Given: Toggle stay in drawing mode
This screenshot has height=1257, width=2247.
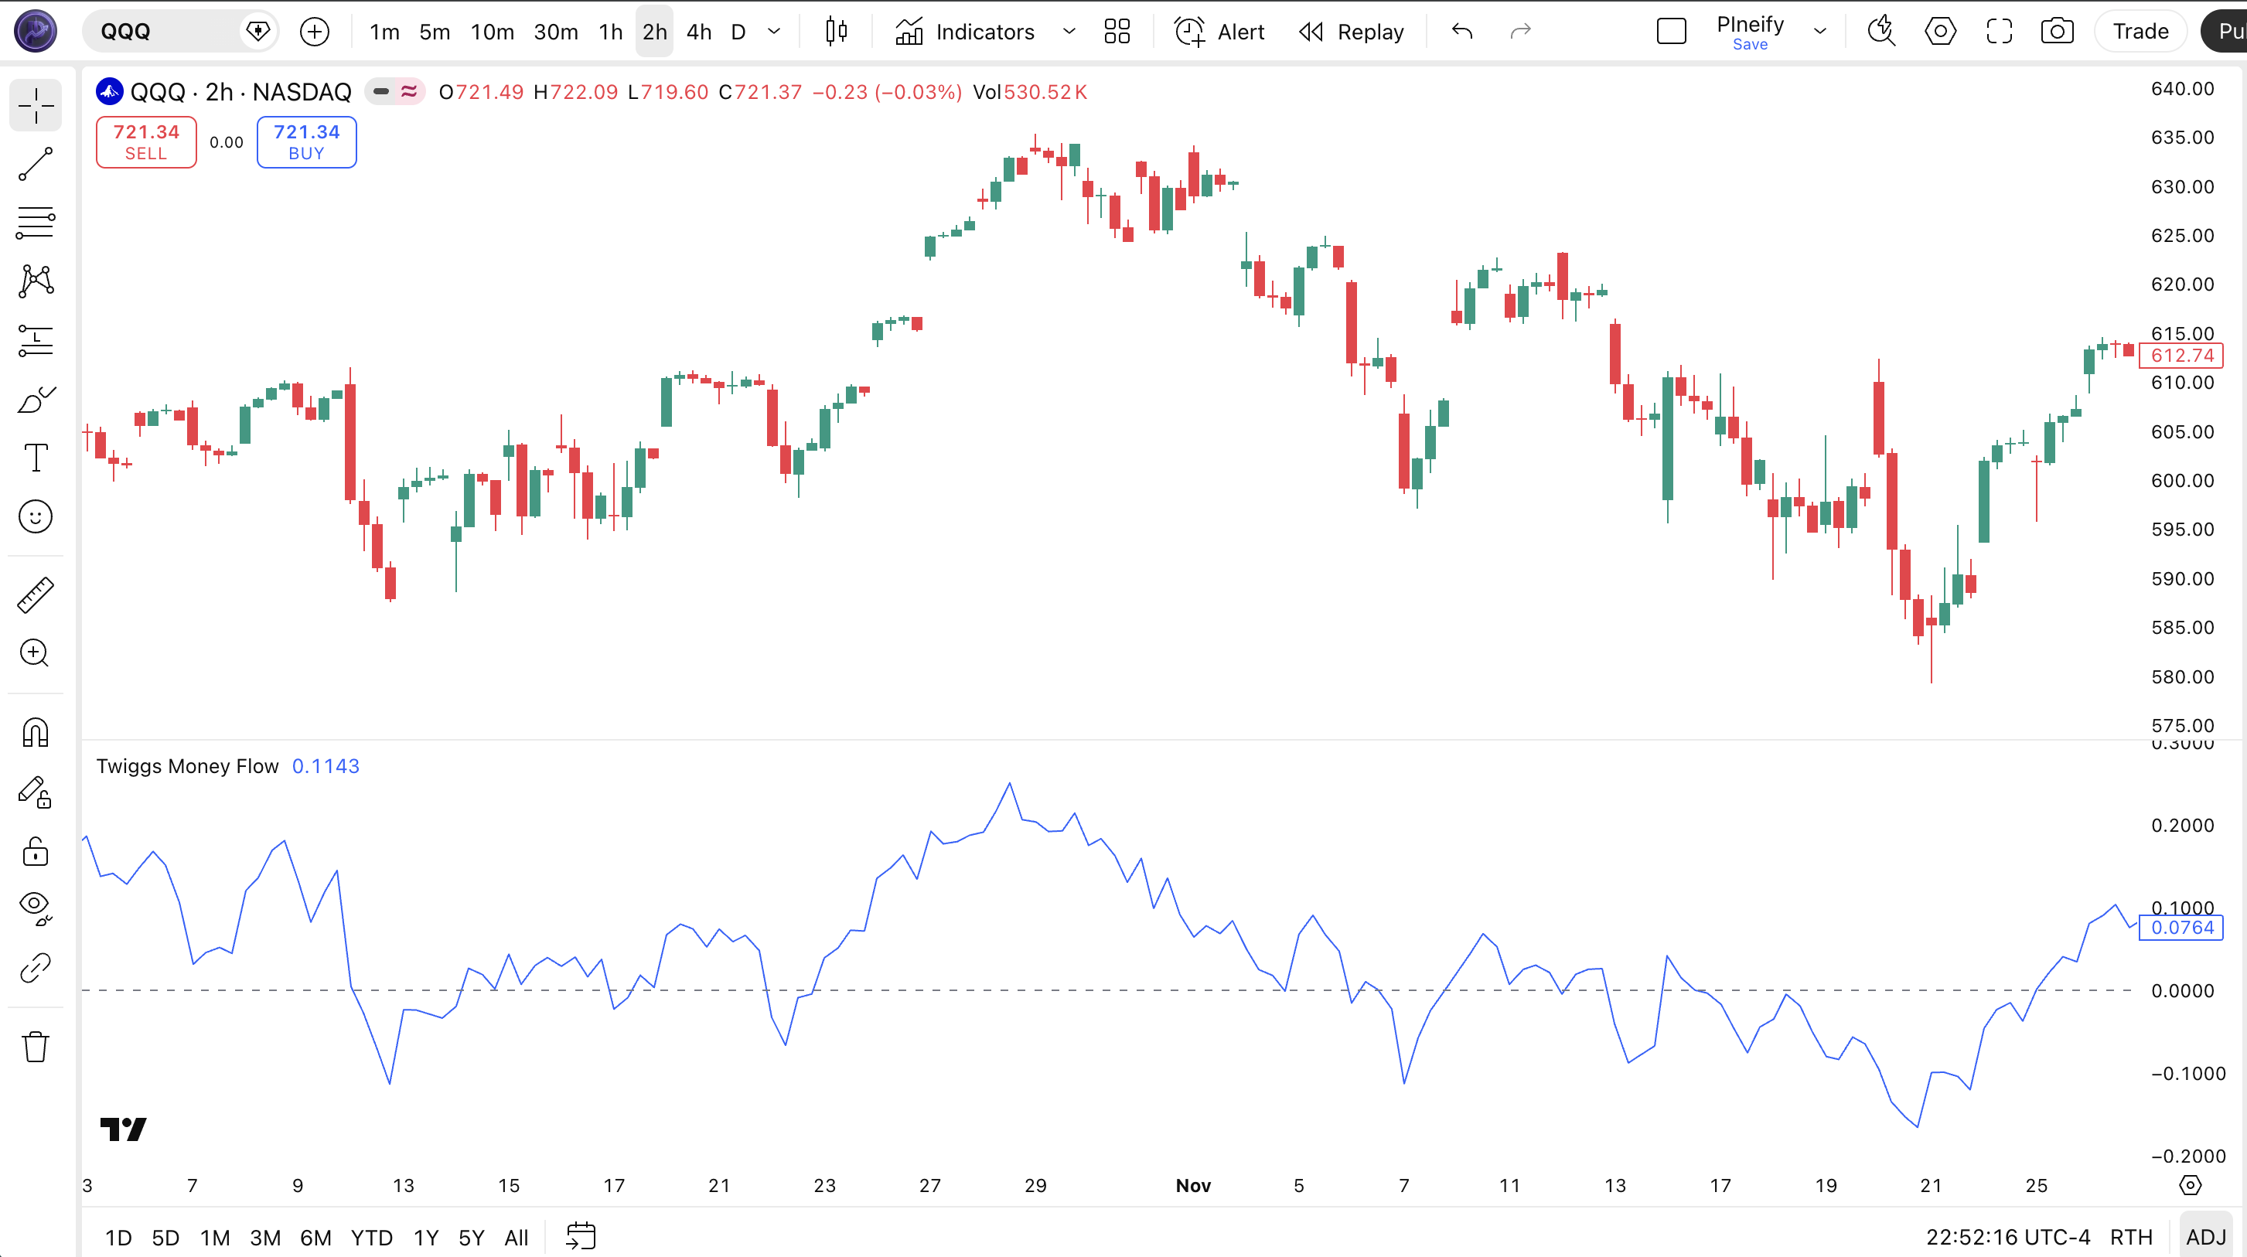Looking at the screenshot, I should tap(36, 792).
